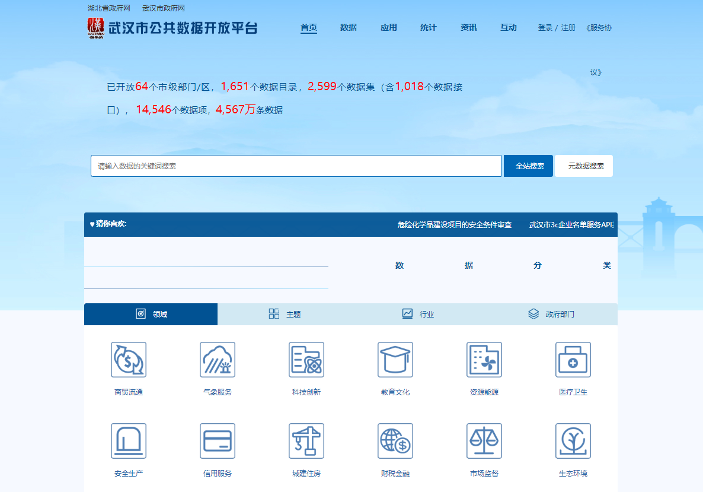The height and width of the screenshot is (492, 703).
Task: Click the 财税金融 globe-dollar icon
Action: pyautogui.click(x=395, y=441)
